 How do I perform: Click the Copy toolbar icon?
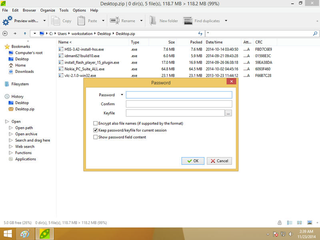pos(55,21)
